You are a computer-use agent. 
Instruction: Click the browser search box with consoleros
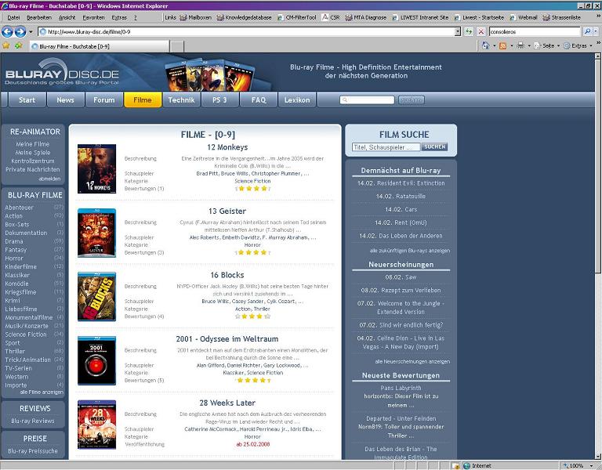coord(535,32)
